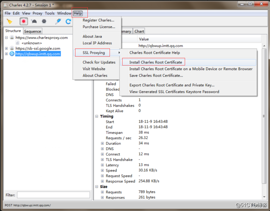Click the Requests / sec value 26.32

coord(143,138)
